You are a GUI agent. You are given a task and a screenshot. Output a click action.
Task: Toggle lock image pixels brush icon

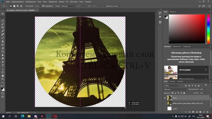(x=175, y=93)
